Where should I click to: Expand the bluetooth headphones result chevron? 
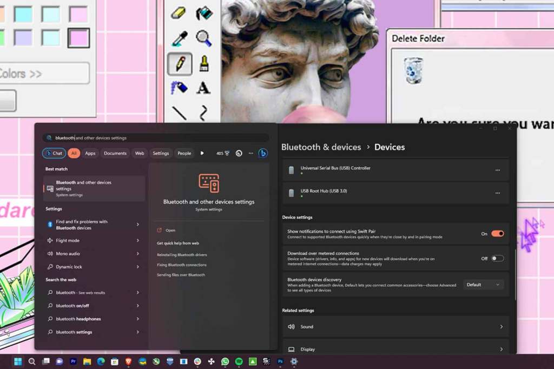pos(138,319)
